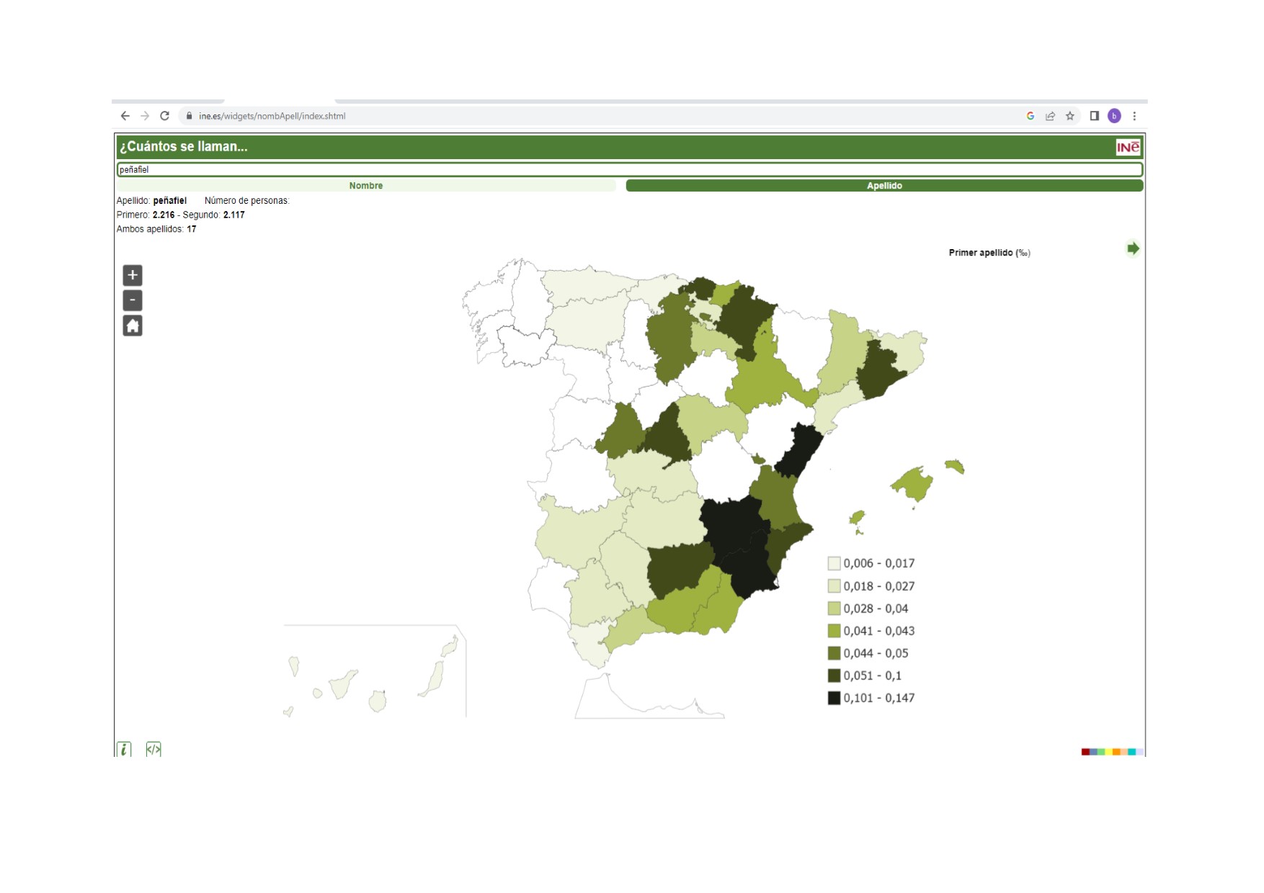The width and height of the screenshot is (1264, 893).
Task: Open the embed code icon
Action: [x=153, y=749]
